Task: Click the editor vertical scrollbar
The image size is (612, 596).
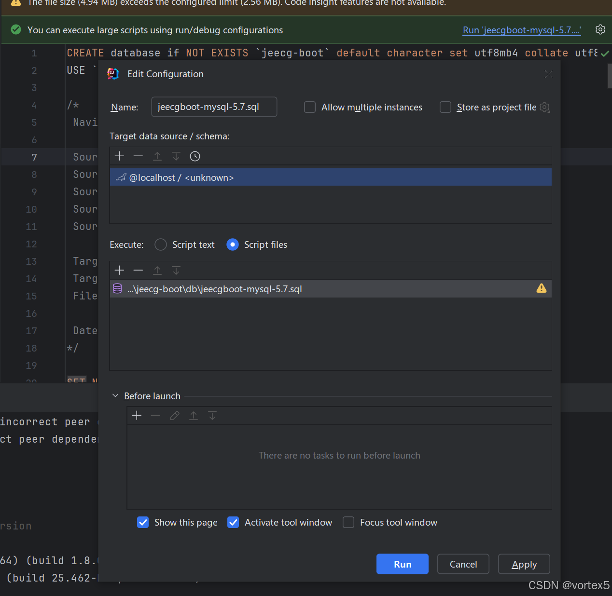Action: [x=610, y=76]
